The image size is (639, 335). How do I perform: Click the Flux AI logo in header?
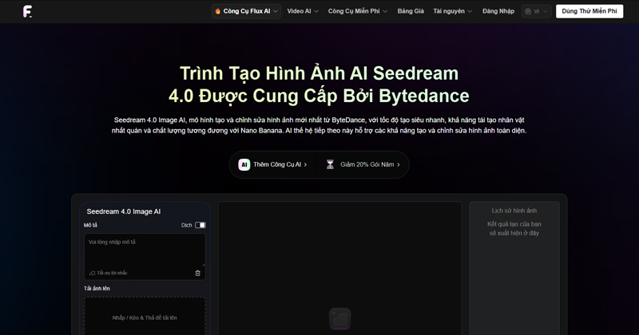pyautogui.click(x=27, y=11)
